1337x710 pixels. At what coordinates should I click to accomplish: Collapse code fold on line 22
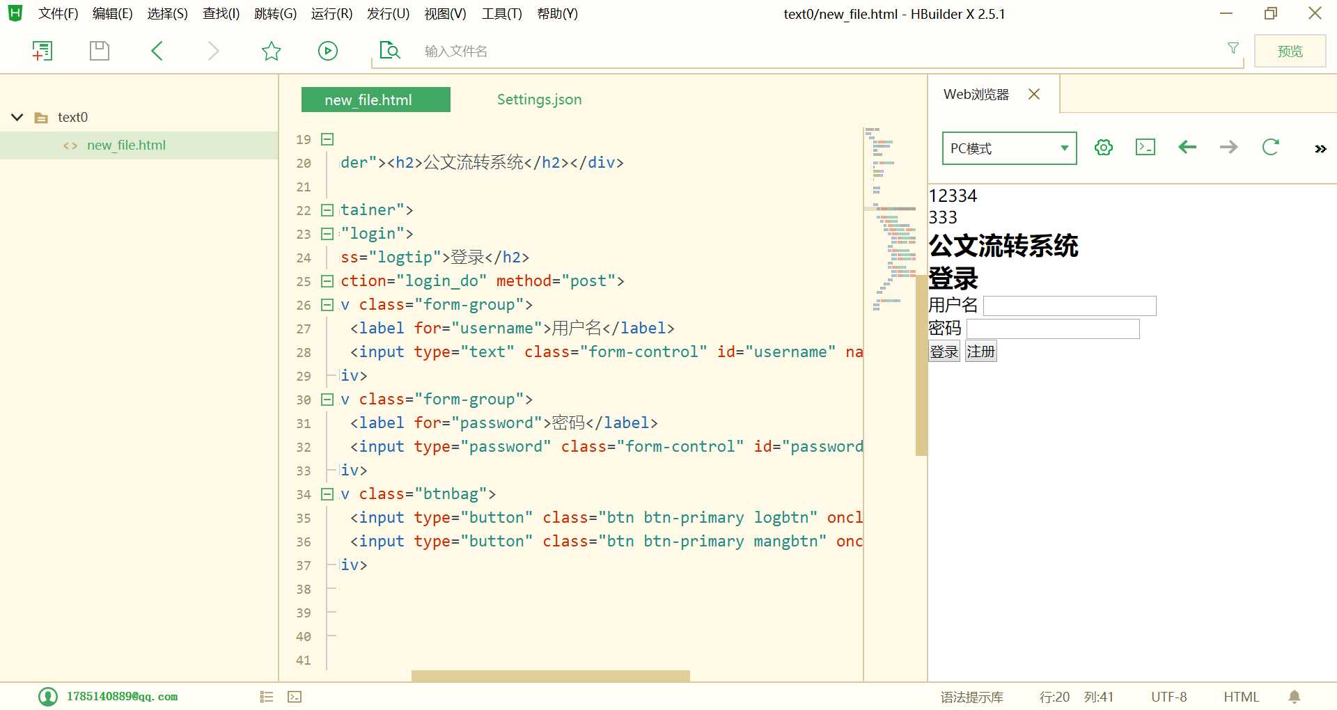click(327, 210)
